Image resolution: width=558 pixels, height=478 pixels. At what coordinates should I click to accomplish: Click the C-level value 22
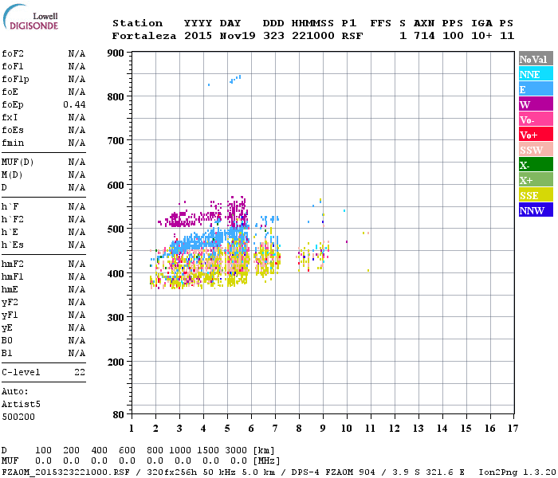(80, 372)
